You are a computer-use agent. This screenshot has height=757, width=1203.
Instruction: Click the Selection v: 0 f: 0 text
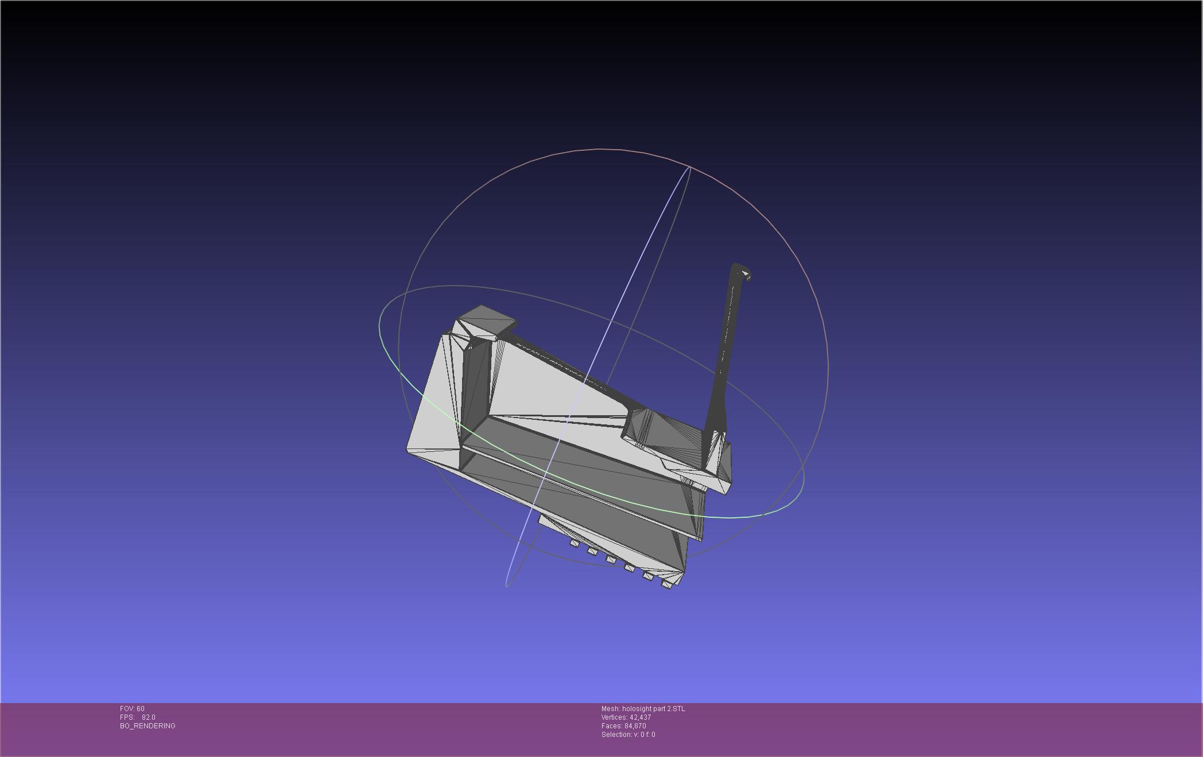click(x=628, y=735)
